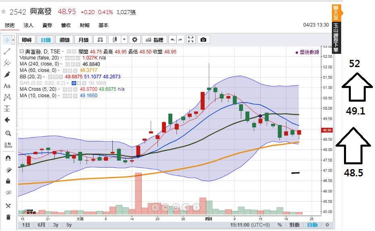Collapse the indicator legend box toggle
Viewport: 375px width, 231px height.
21,51
